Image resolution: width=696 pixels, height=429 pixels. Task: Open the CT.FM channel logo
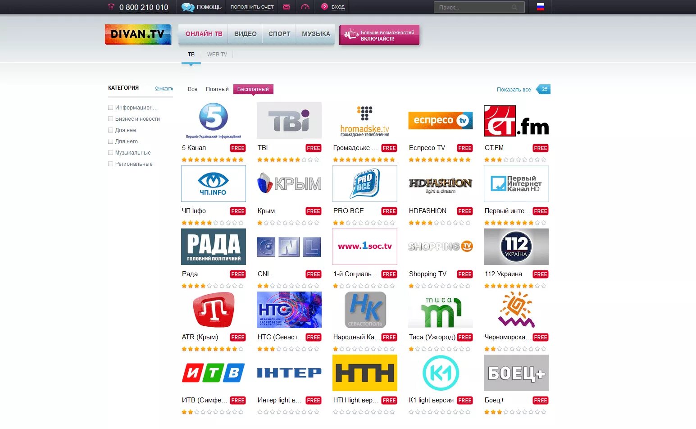(x=516, y=120)
